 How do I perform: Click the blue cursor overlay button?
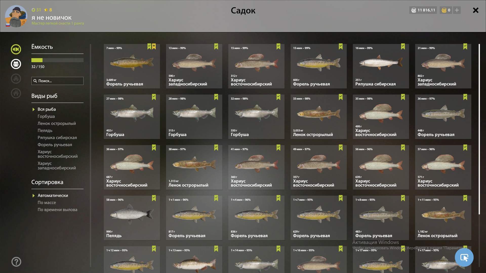coord(464,257)
